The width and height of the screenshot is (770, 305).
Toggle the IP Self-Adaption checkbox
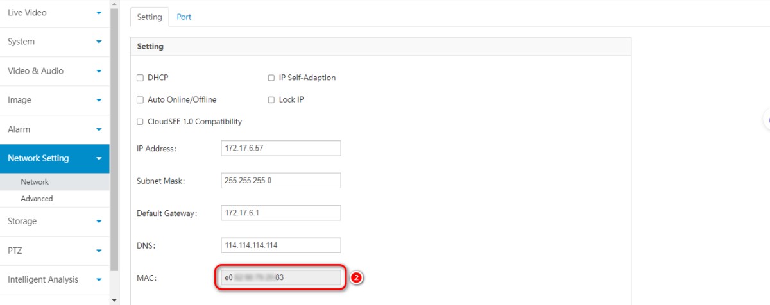[x=271, y=78]
